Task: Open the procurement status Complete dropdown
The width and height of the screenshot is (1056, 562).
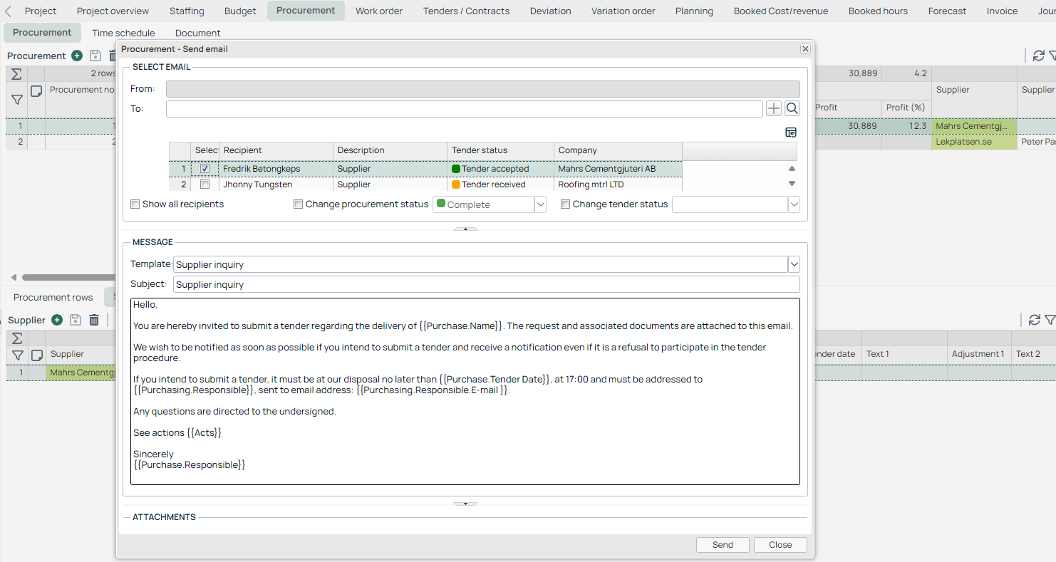Action: pos(540,204)
